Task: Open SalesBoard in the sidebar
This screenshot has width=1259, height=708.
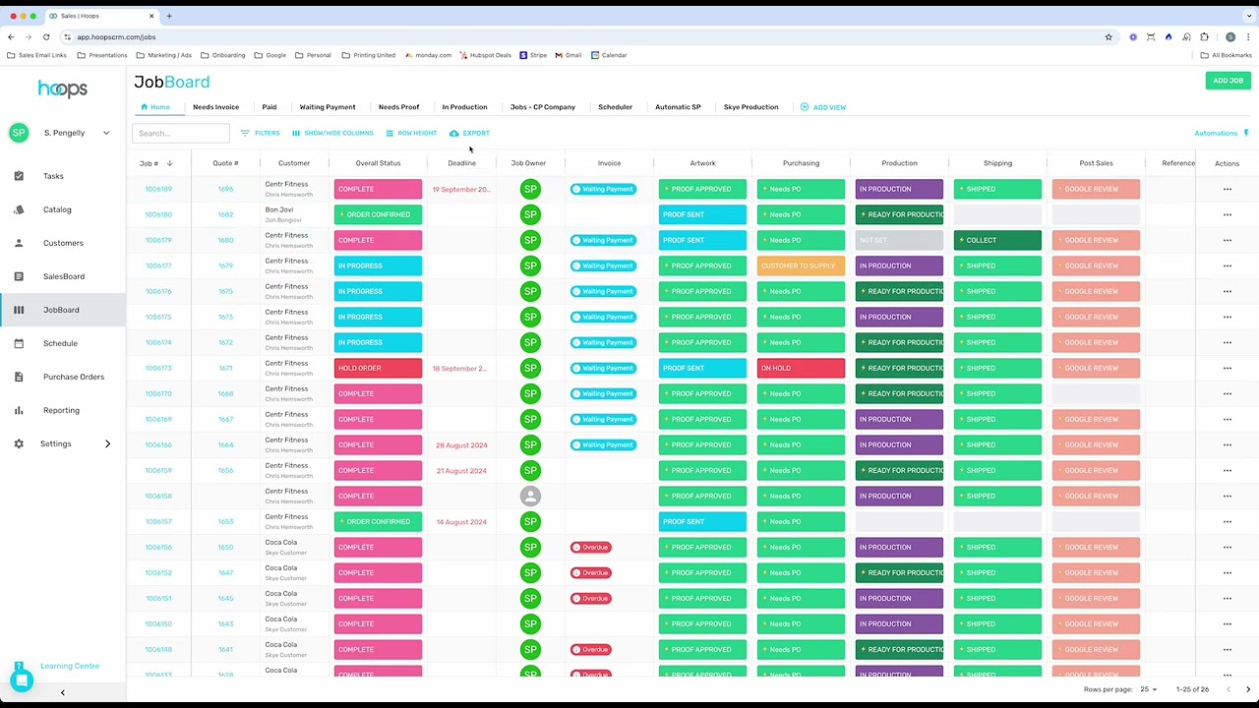Action: point(64,276)
